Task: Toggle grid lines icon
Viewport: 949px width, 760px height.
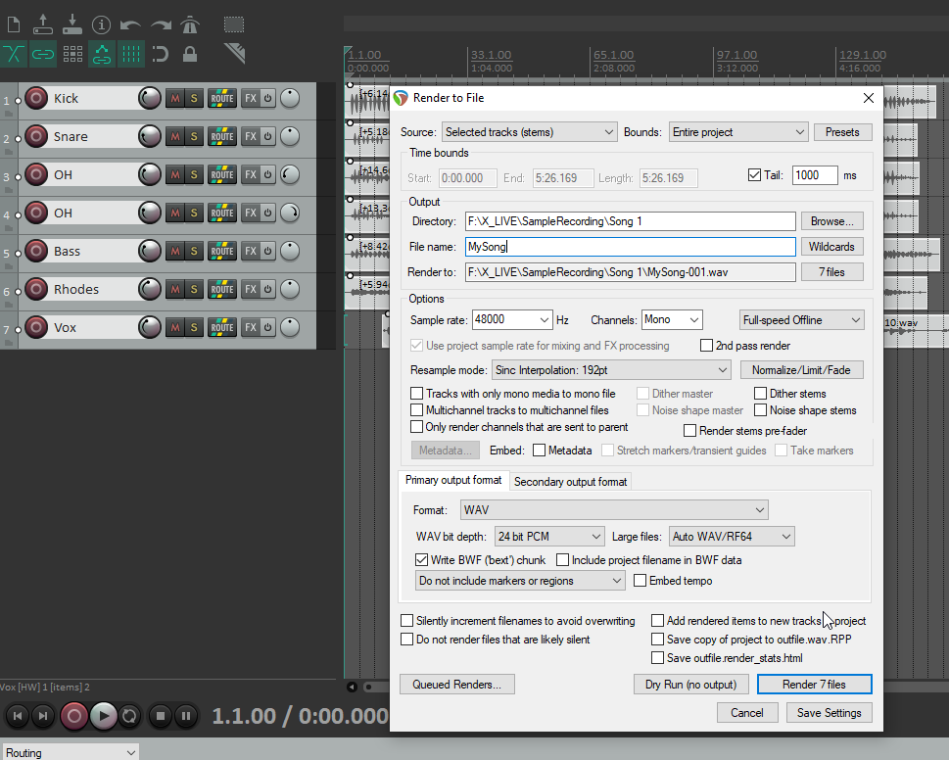Action: click(130, 55)
